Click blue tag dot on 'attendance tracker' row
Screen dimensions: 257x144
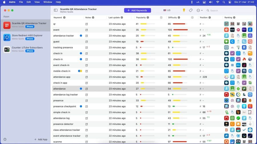point(81,36)
